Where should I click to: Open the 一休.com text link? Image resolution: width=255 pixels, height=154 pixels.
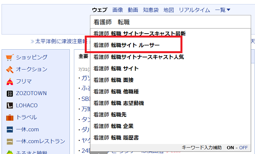[27, 129]
